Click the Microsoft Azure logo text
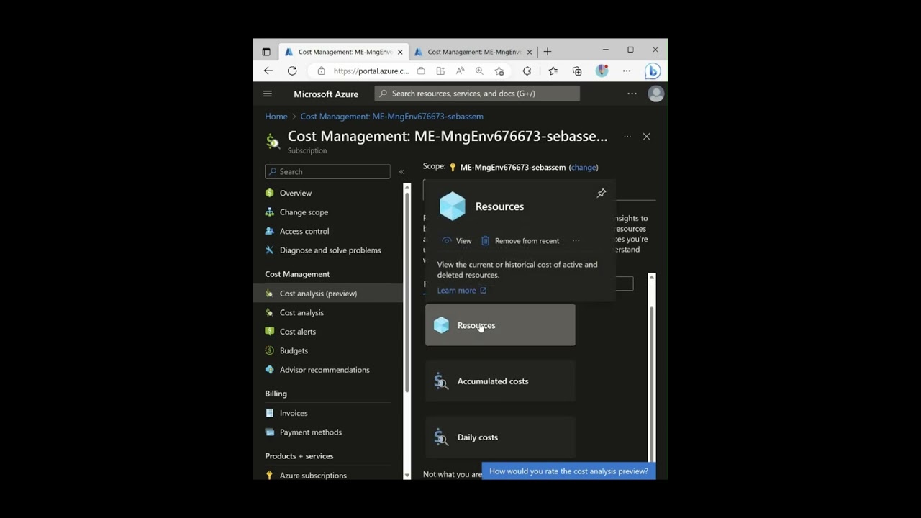 (x=326, y=94)
